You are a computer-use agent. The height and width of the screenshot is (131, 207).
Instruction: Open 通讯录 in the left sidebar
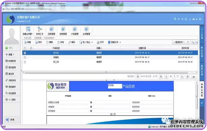tap(10, 74)
